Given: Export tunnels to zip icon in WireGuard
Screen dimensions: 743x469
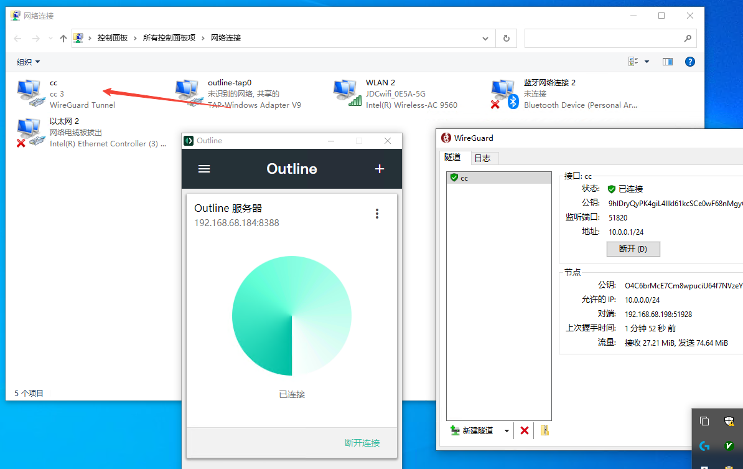Looking at the screenshot, I should click(x=544, y=430).
